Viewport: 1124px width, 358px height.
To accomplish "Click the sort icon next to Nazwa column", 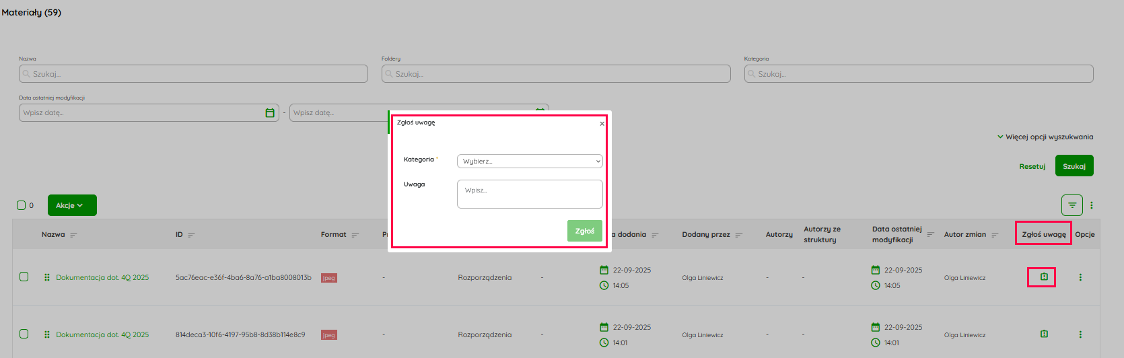I will tap(73, 235).
